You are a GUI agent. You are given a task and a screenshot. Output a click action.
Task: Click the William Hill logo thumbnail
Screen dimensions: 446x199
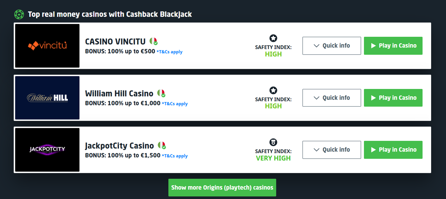pyautogui.click(x=47, y=98)
